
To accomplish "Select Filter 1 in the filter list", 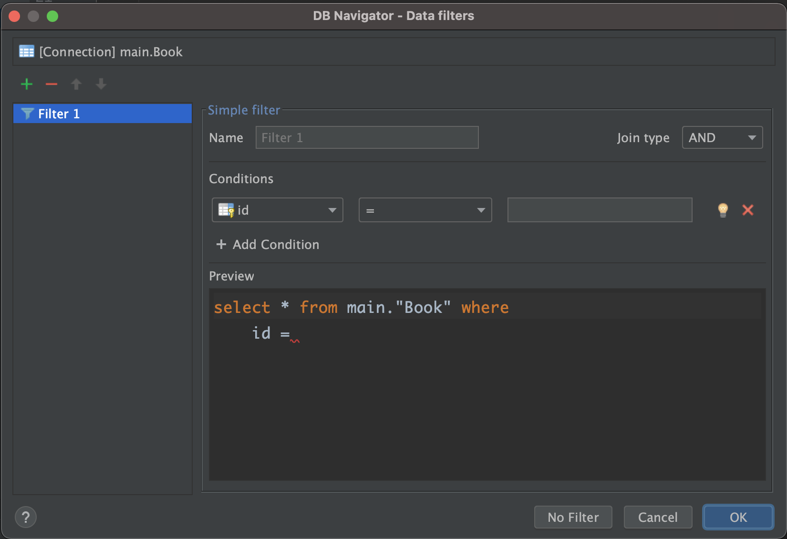I will [x=103, y=114].
